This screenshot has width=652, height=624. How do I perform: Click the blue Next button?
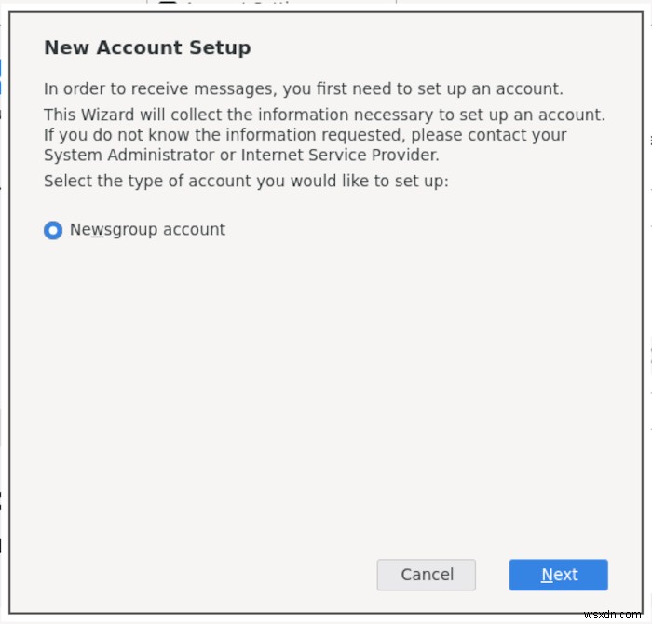tap(558, 575)
